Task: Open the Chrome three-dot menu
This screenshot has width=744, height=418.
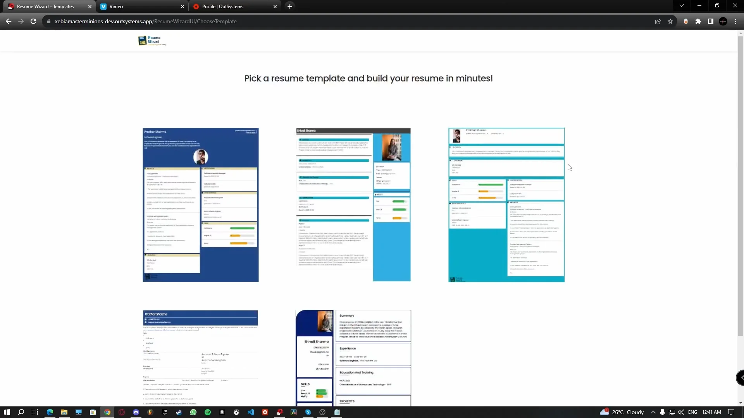Action: [x=735, y=21]
